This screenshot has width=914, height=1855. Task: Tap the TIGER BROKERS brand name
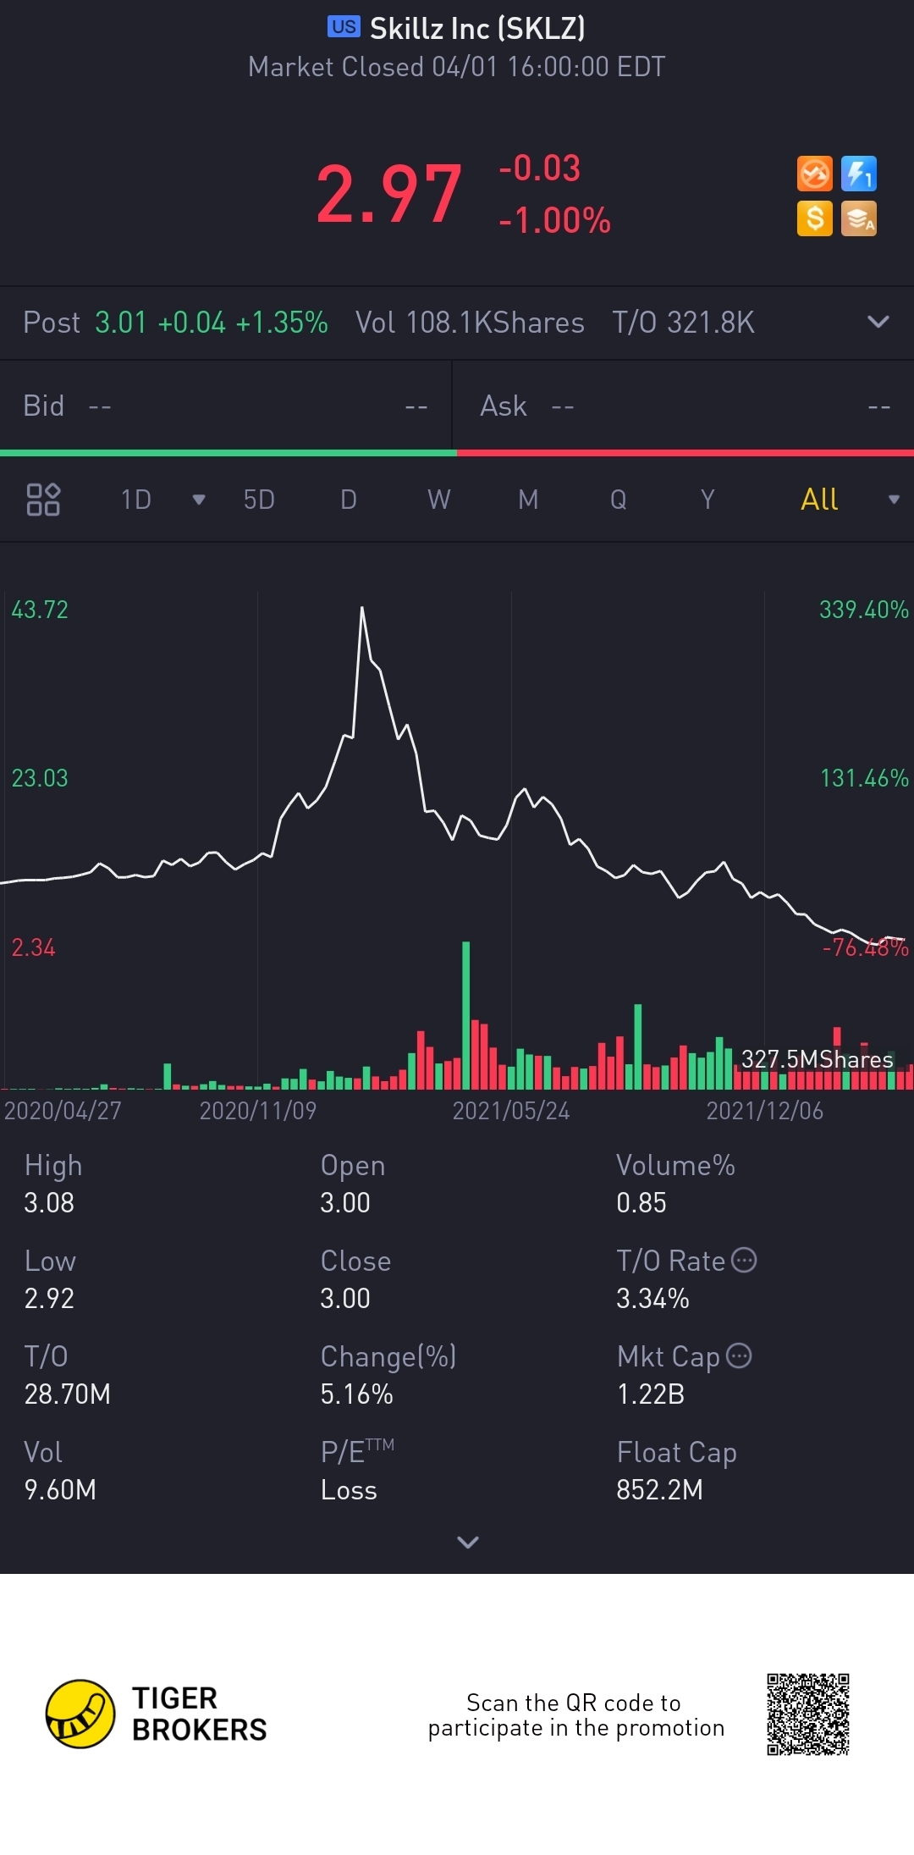click(x=199, y=1714)
